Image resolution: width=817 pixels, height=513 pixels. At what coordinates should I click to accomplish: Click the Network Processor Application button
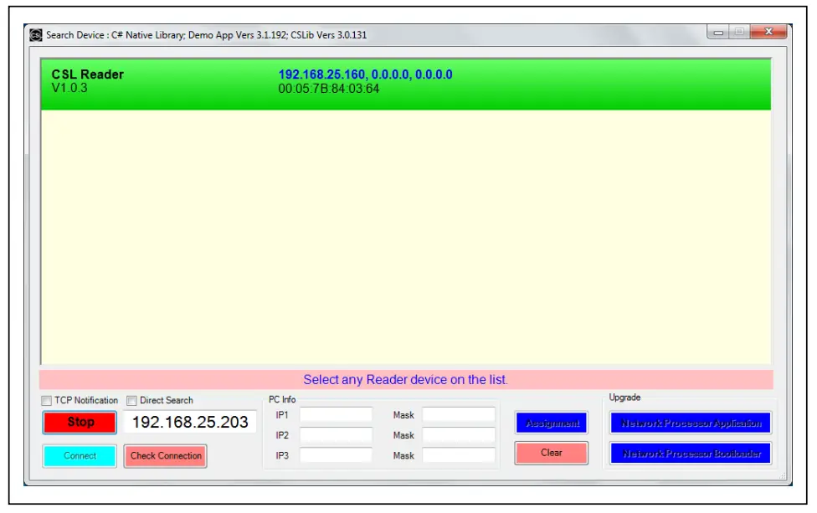click(690, 421)
